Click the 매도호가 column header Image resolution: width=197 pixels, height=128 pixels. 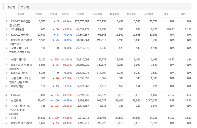(x=132, y=14)
